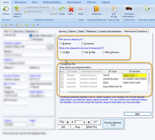Select the Multi-piece Shipment icon
The width and height of the screenshot is (155, 140).
click(25, 7)
